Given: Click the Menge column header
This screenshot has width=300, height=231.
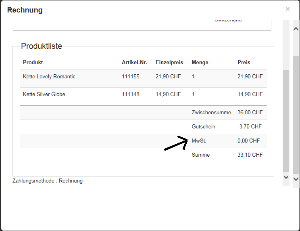Looking at the screenshot, I should 200,63.
